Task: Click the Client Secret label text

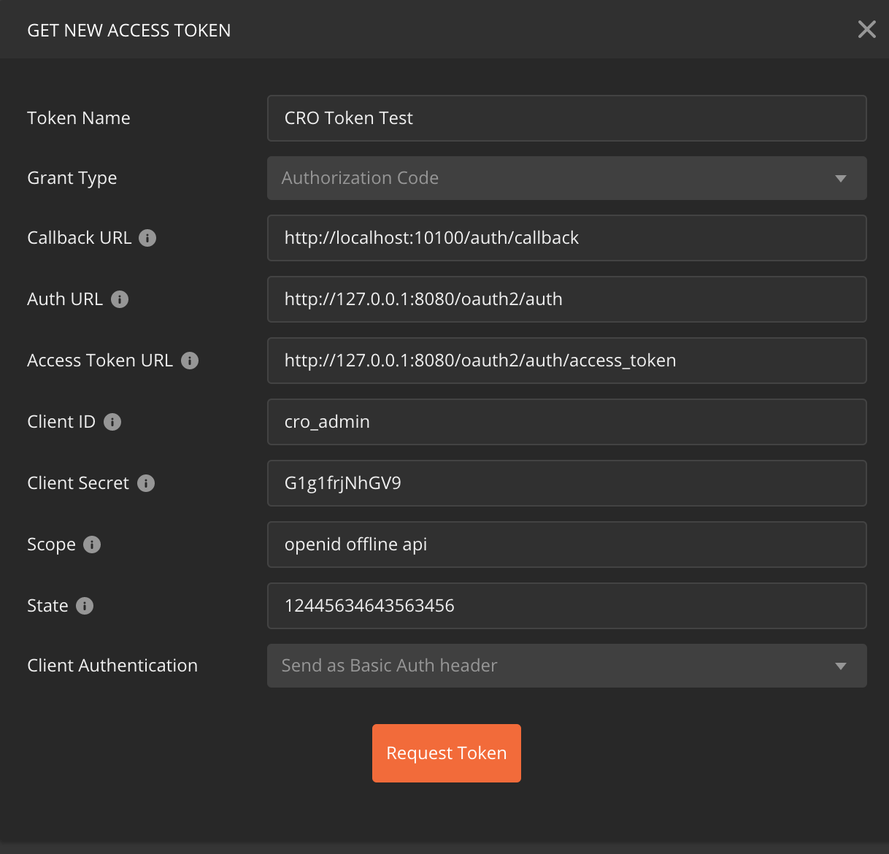Action: tap(78, 483)
